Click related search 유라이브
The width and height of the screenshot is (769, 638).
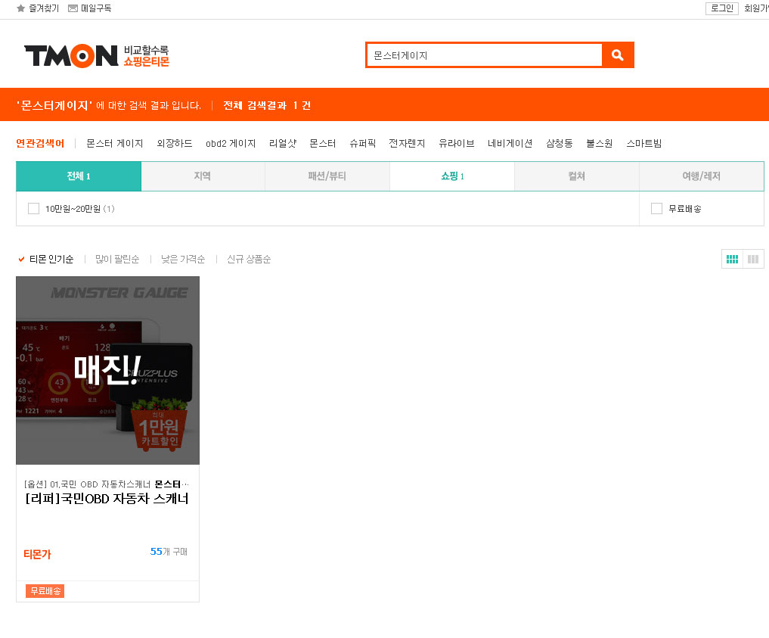[457, 143]
